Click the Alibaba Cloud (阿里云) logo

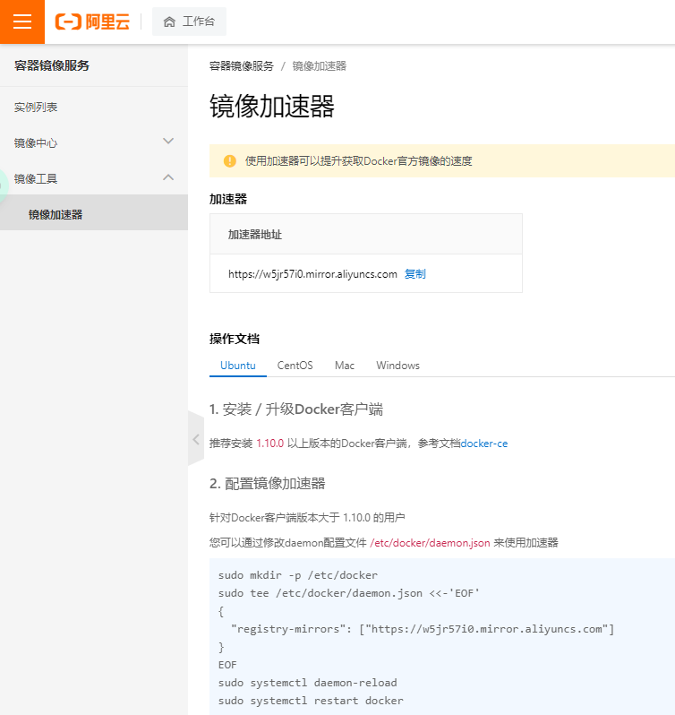tap(92, 22)
